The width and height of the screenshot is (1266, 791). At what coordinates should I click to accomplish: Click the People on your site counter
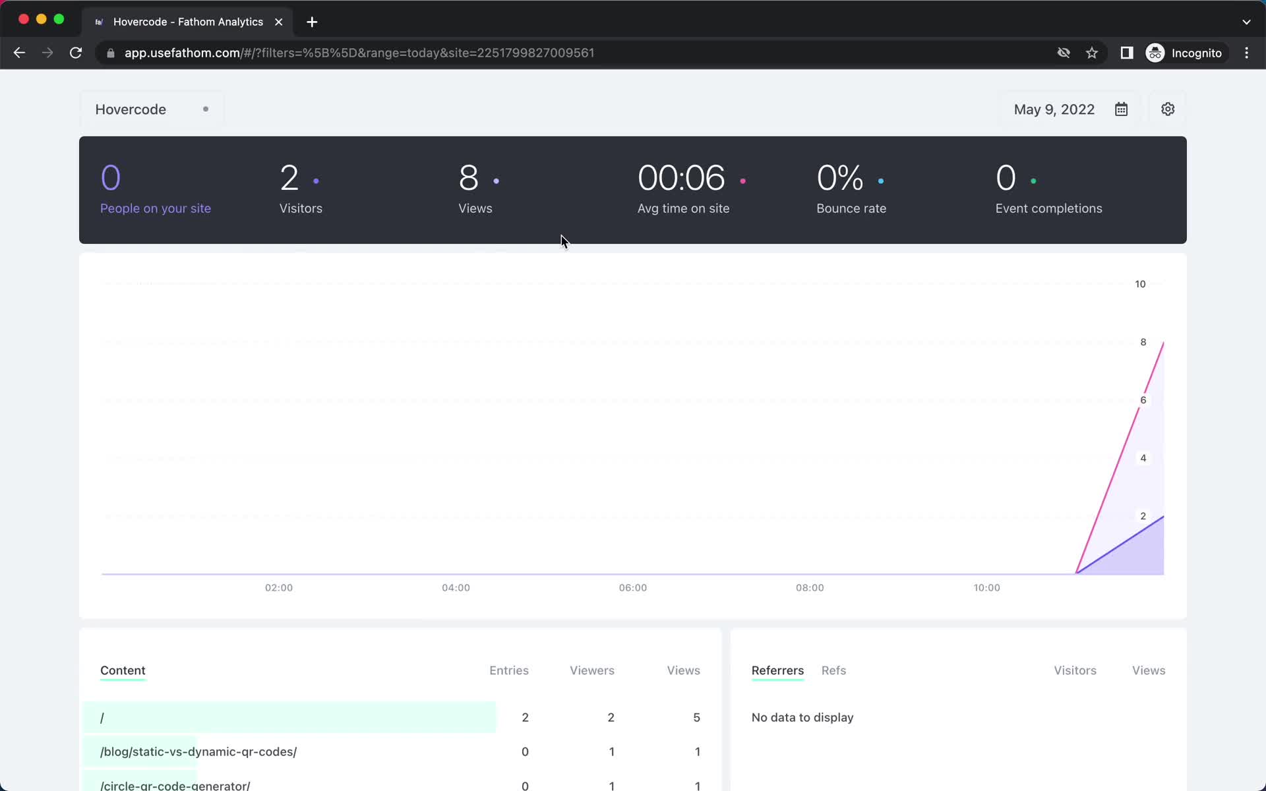pos(156,189)
